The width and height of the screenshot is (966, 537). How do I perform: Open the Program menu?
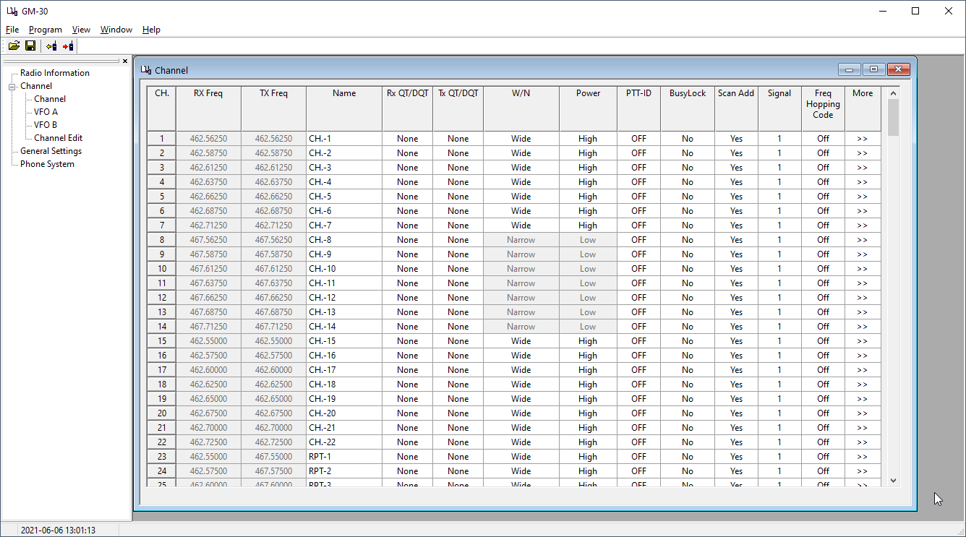click(x=46, y=29)
